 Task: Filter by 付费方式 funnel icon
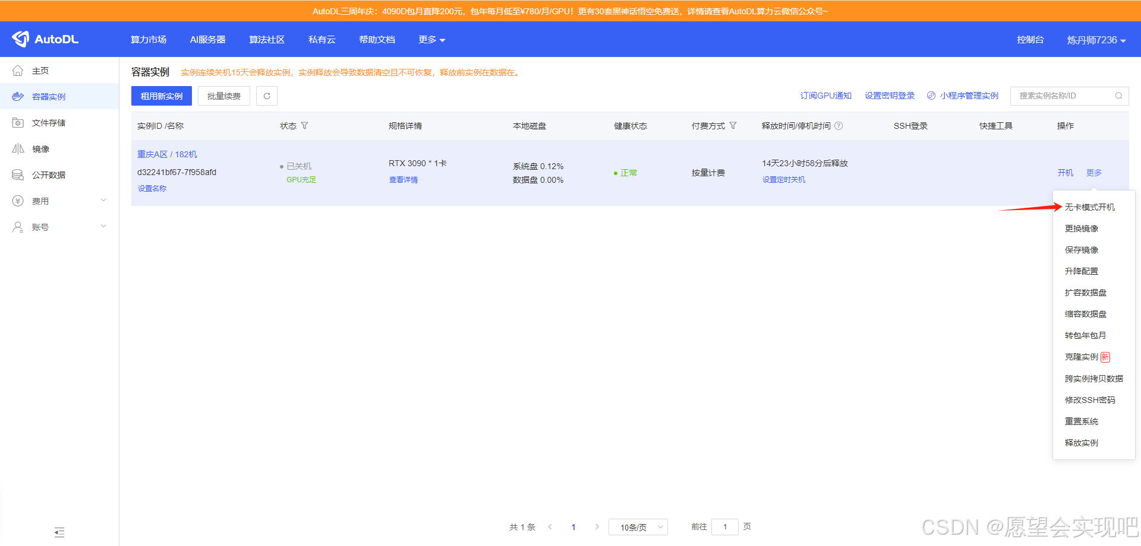[733, 126]
